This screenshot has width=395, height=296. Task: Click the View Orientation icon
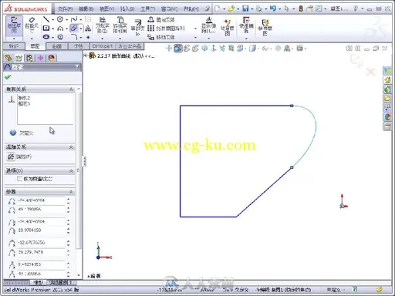tap(240, 48)
